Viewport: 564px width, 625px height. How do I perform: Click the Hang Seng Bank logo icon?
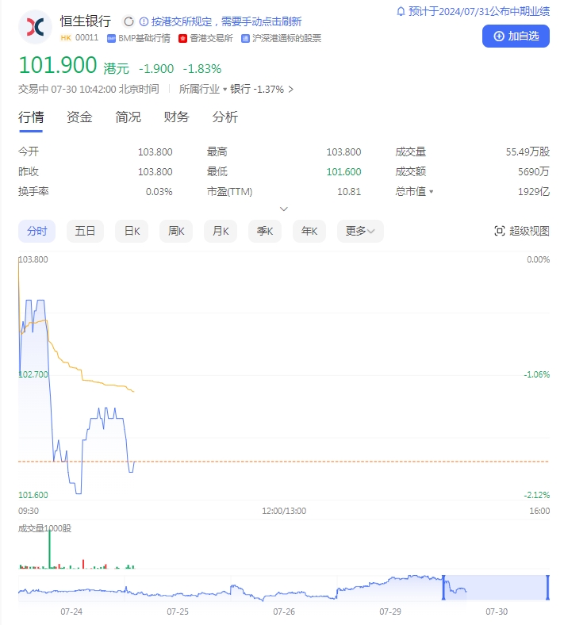coord(35,27)
